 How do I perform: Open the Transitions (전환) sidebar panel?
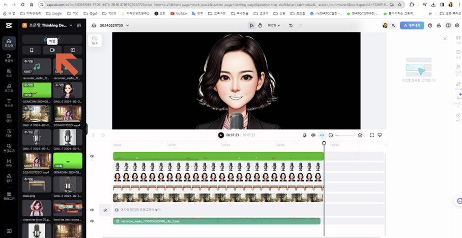point(9,163)
